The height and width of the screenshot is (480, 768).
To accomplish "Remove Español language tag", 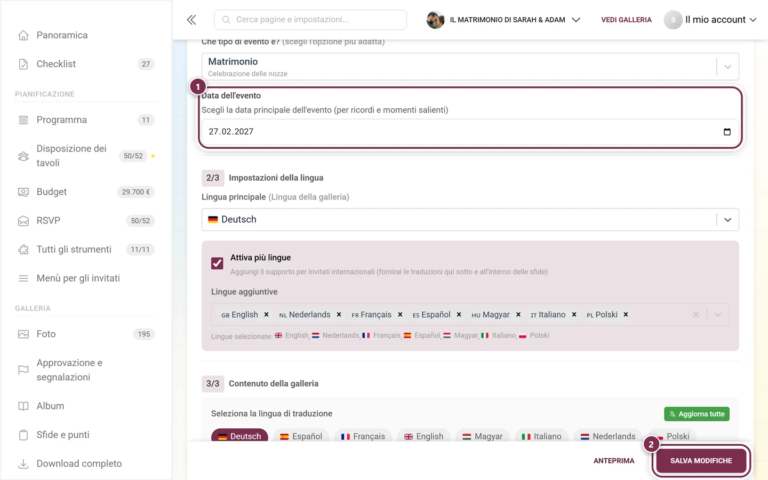I will pyautogui.click(x=459, y=315).
